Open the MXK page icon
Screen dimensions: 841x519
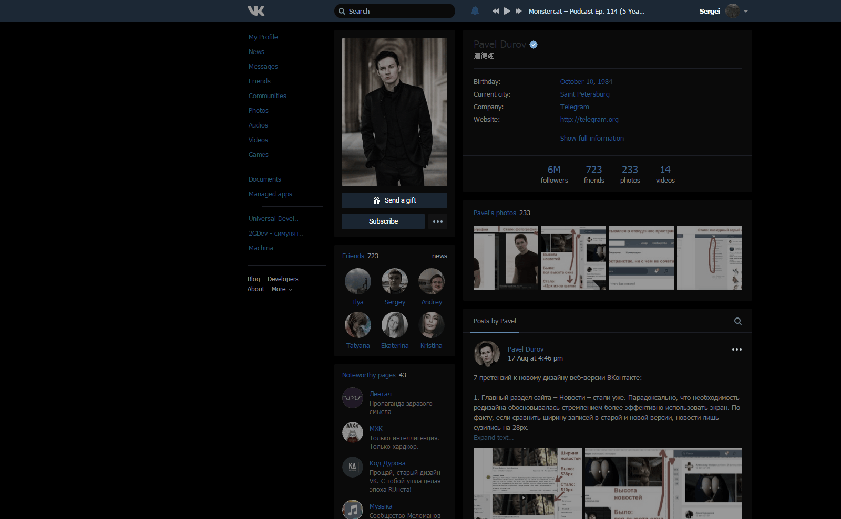pos(353,432)
